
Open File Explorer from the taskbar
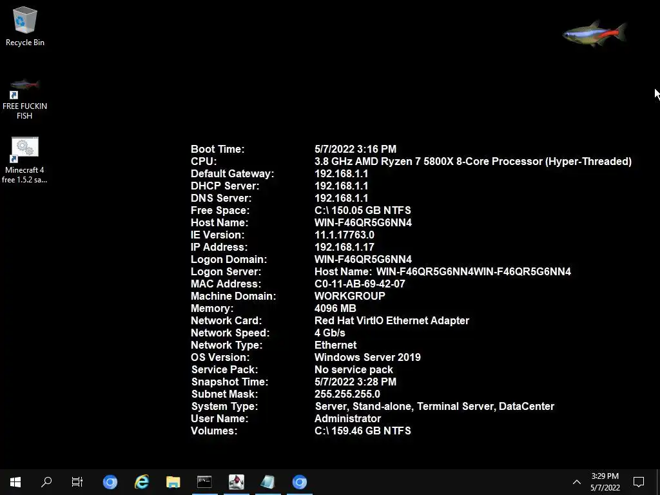173,482
